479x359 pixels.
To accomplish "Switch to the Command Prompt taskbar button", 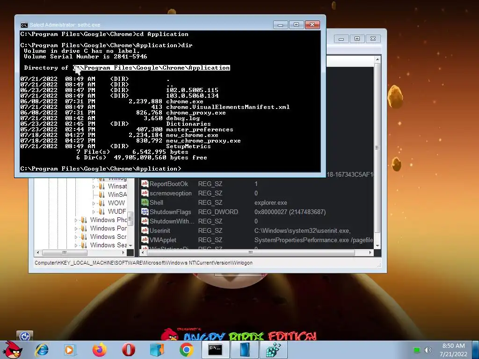I will coord(215,350).
